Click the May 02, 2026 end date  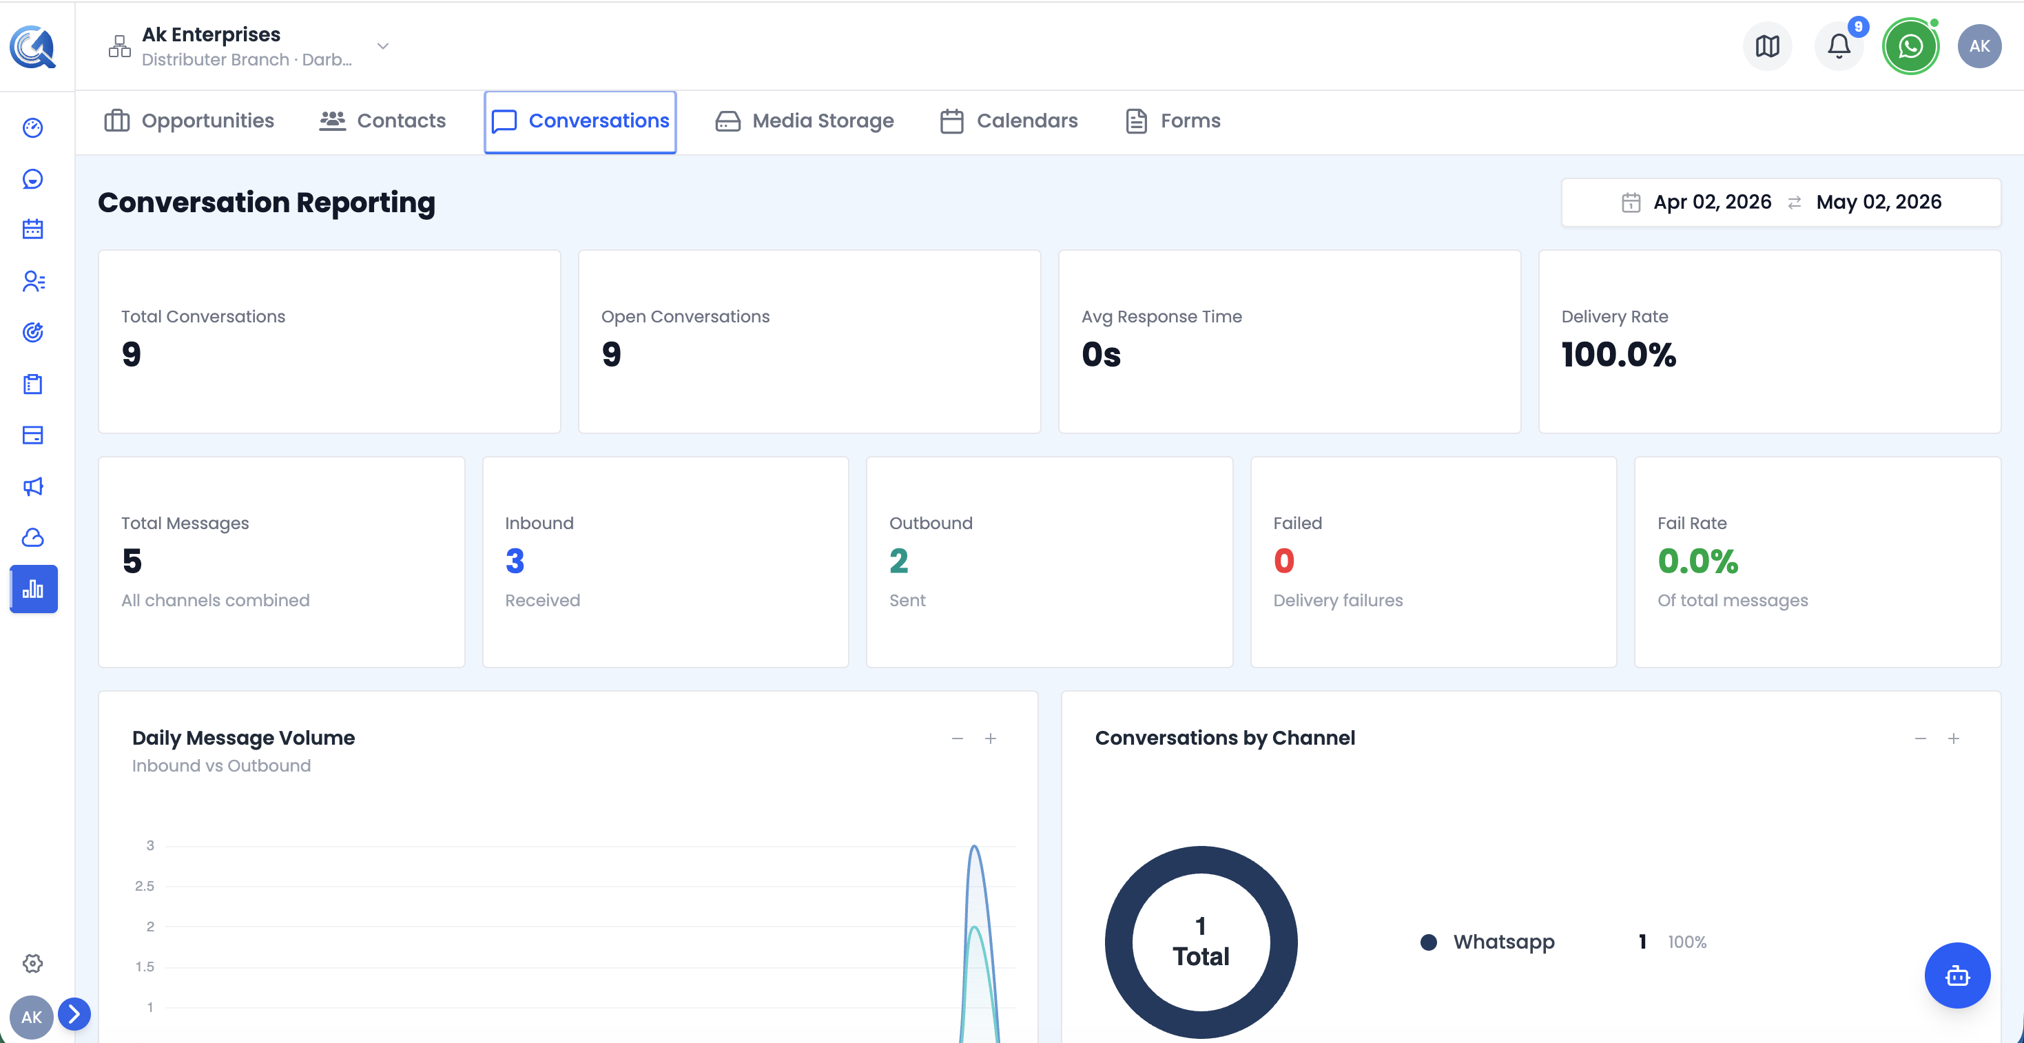[x=1879, y=202]
